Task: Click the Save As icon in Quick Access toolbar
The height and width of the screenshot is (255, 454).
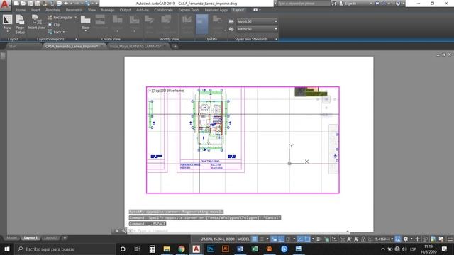Action: tap(38, 4)
